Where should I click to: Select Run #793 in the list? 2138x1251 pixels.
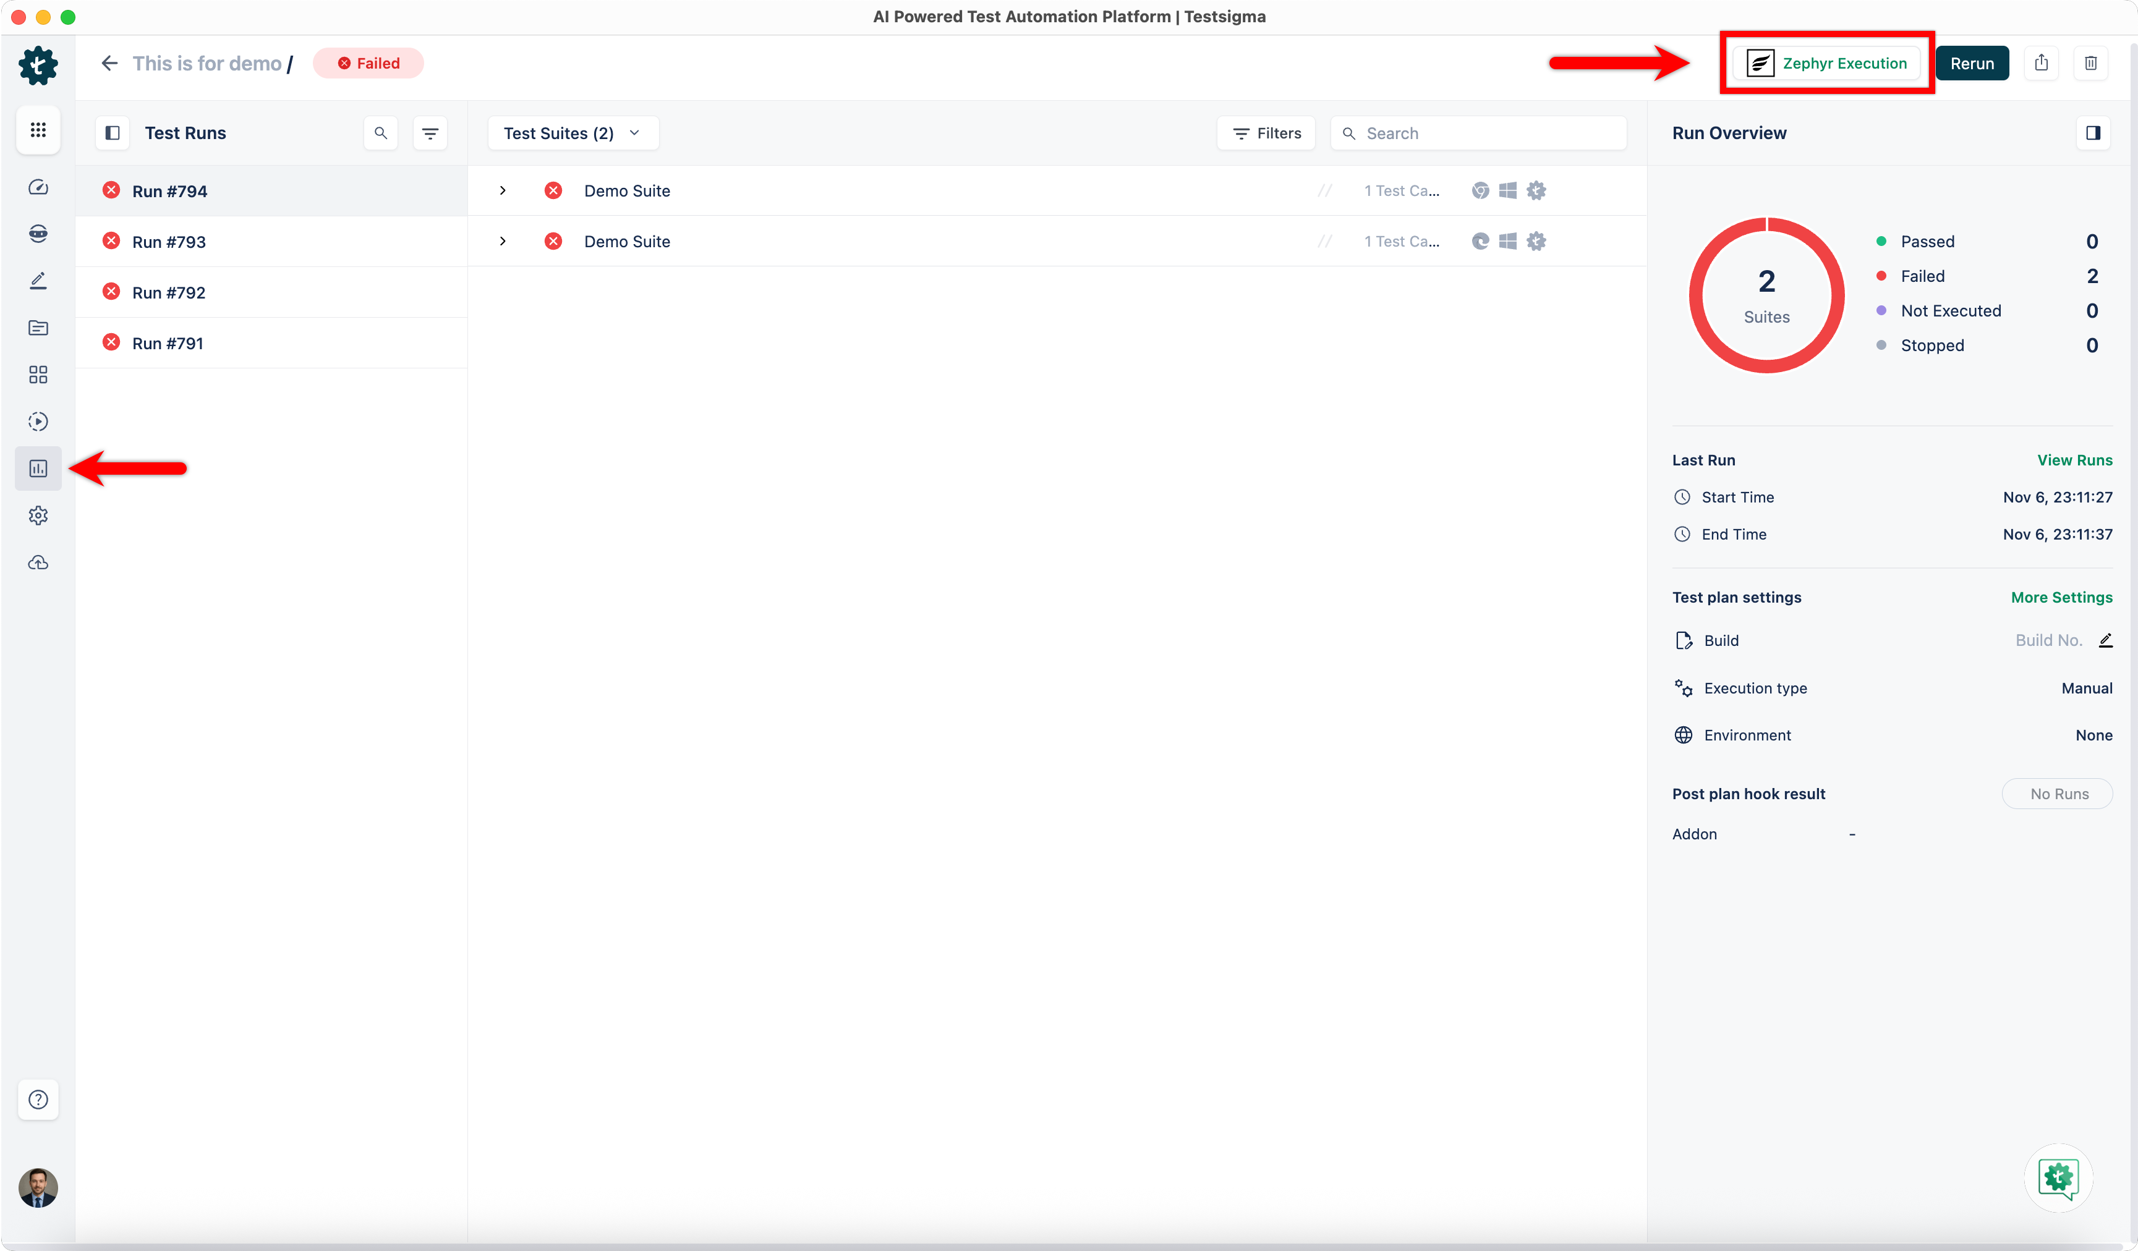[x=169, y=242]
